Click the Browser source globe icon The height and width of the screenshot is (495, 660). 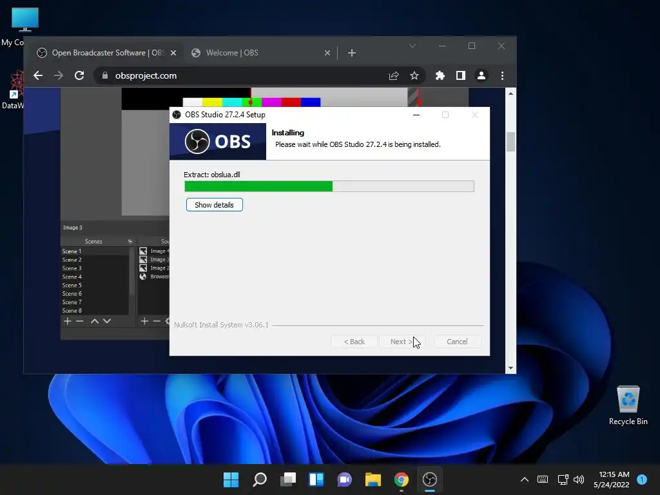pos(143,277)
